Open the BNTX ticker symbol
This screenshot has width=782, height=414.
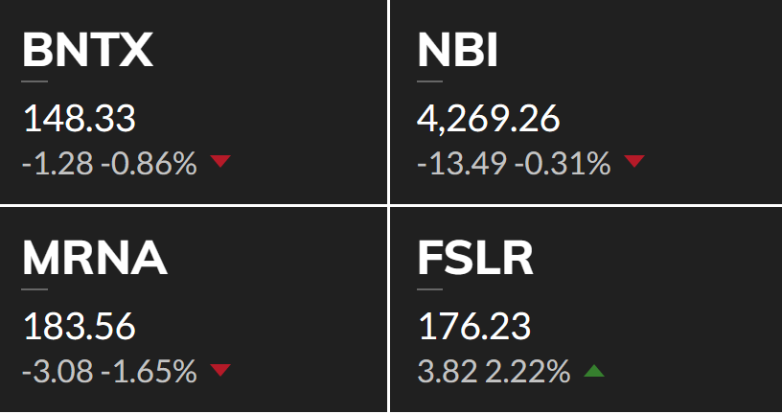click(x=87, y=52)
